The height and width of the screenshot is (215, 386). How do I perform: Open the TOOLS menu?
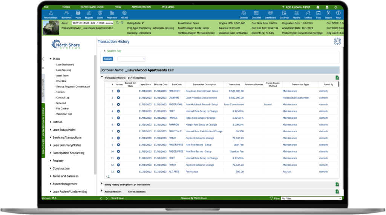tap(66, 7)
